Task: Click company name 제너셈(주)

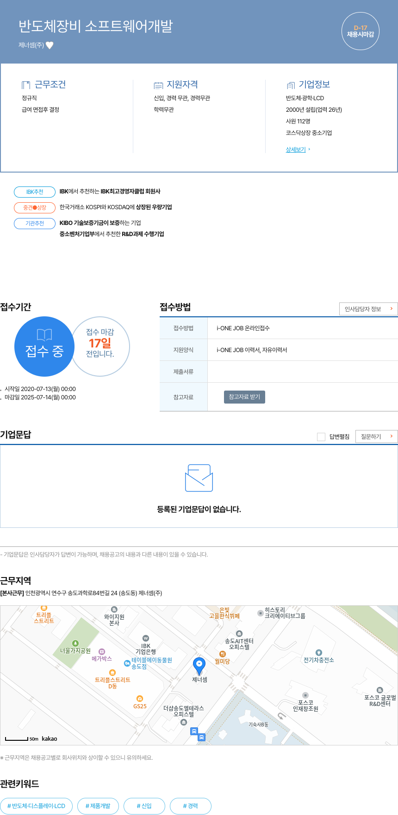Action: (x=31, y=45)
